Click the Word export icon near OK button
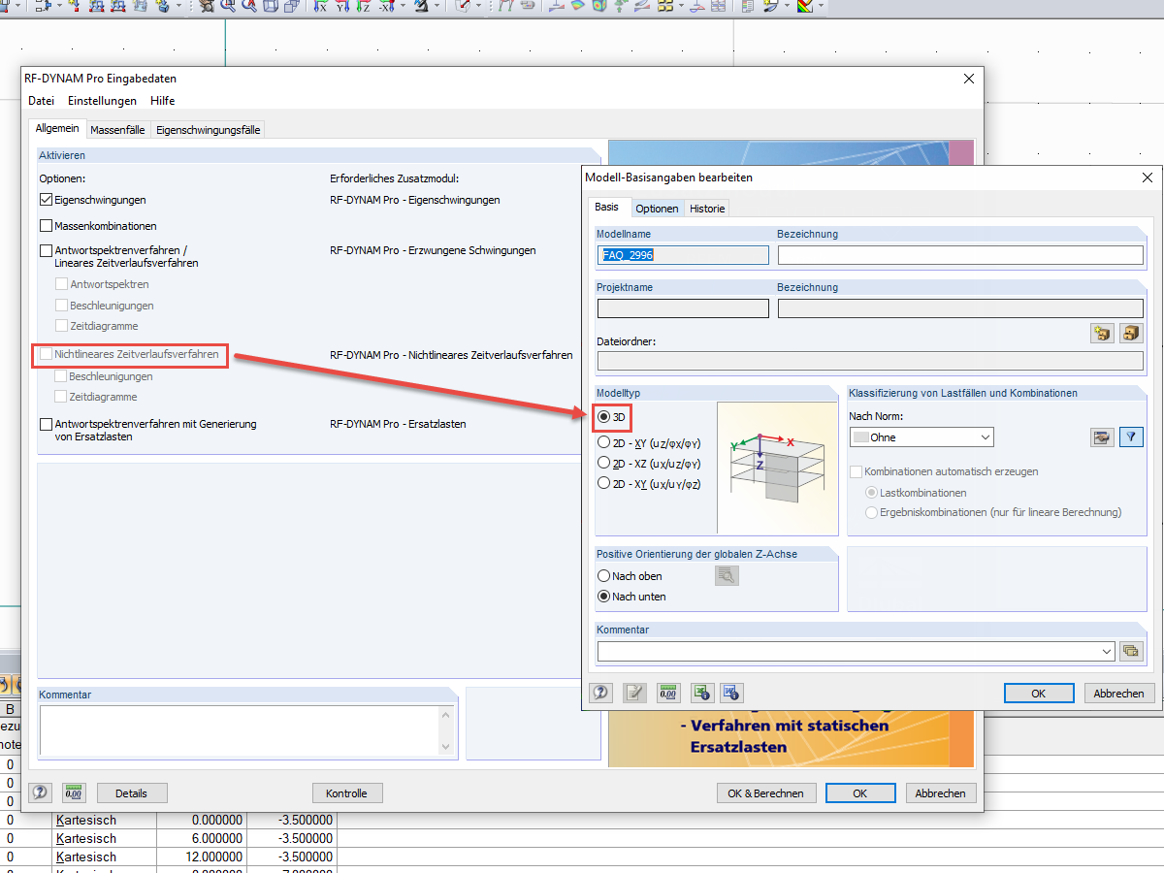The height and width of the screenshot is (873, 1164). click(x=731, y=693)
